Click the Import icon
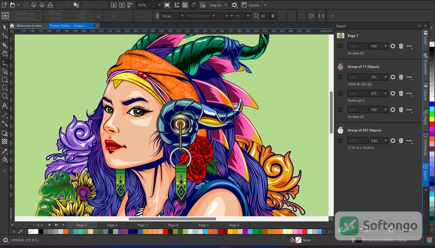The image size is (435, 248). (x=114, y=5)
